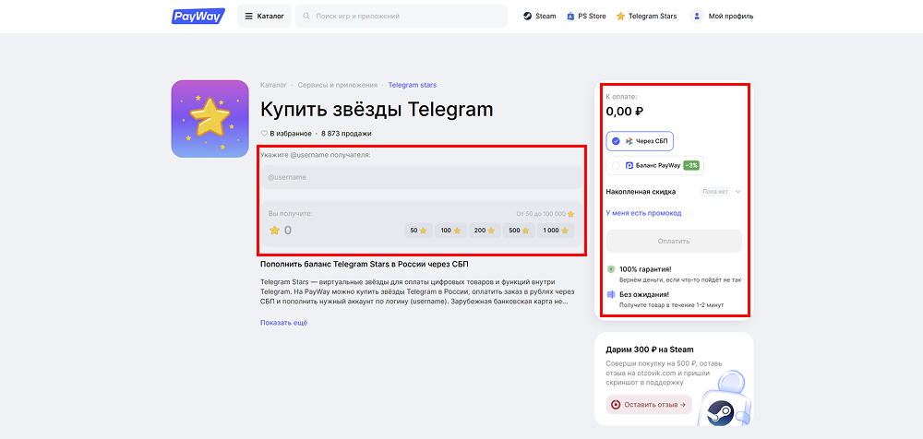Select the 1 000 stars preset
923x439 pixels.
pos(556,230)
